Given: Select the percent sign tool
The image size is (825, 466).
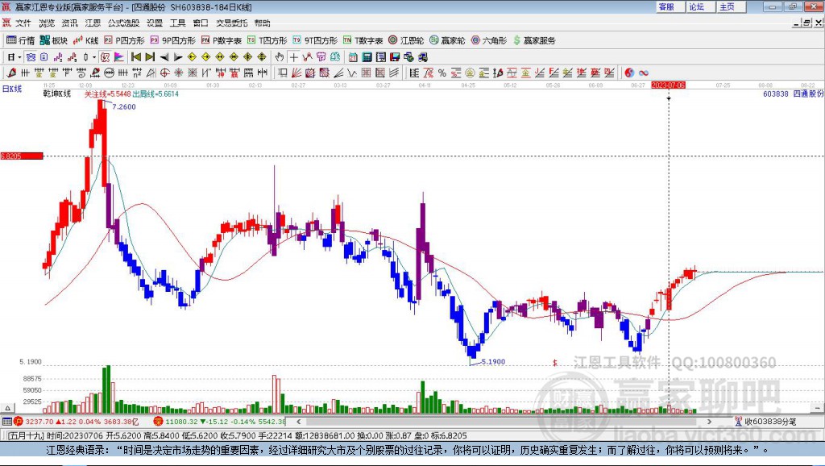Looking at the screenshot, I should point(442,73).
